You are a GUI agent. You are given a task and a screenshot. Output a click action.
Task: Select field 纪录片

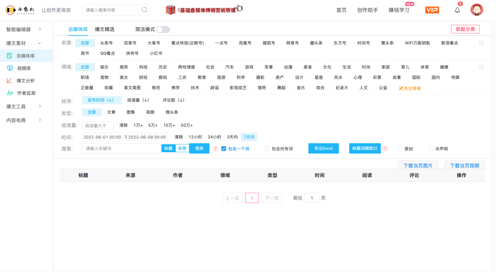click(342, 88)
